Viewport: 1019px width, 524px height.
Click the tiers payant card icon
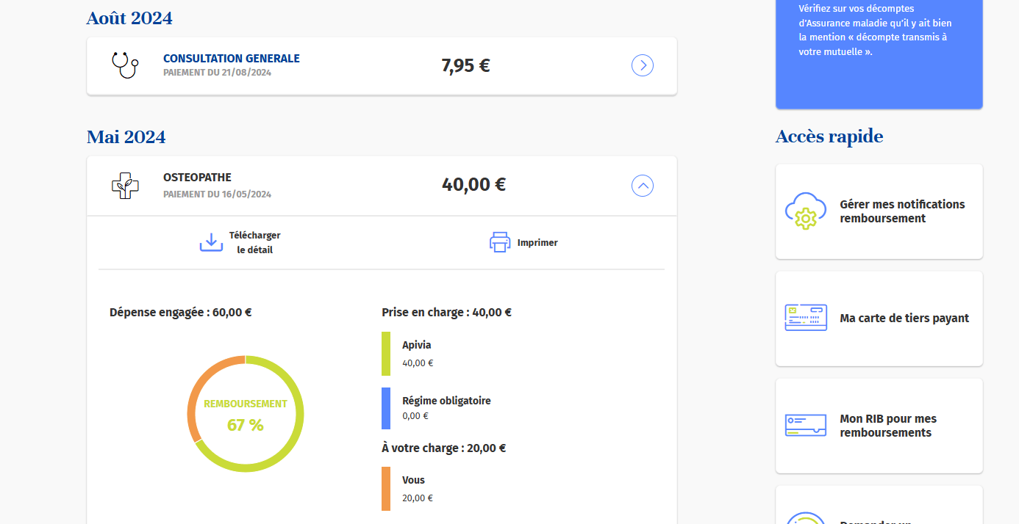click(x=806, y=318)
